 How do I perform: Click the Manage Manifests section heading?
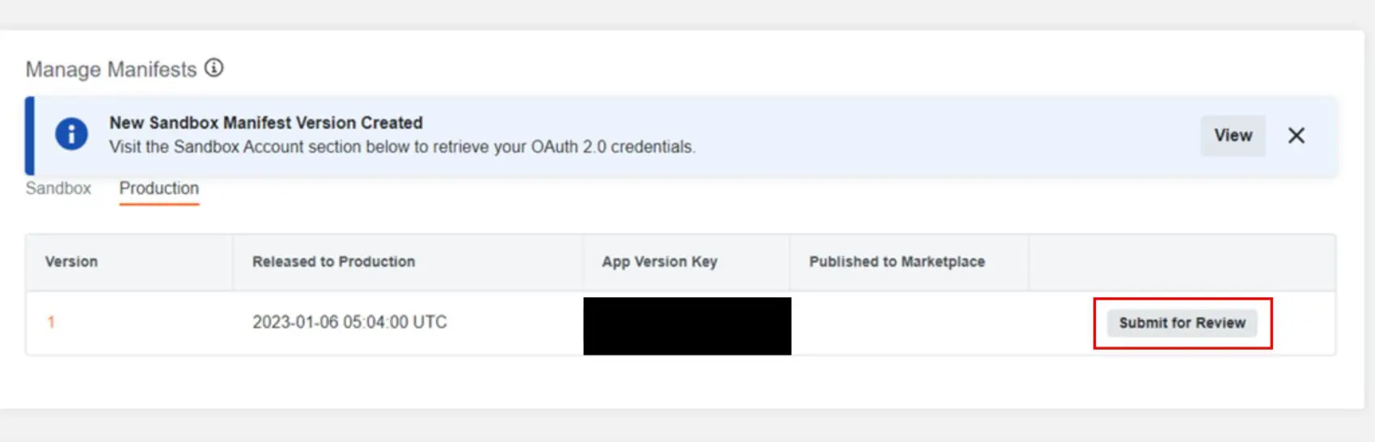(111, 69)
